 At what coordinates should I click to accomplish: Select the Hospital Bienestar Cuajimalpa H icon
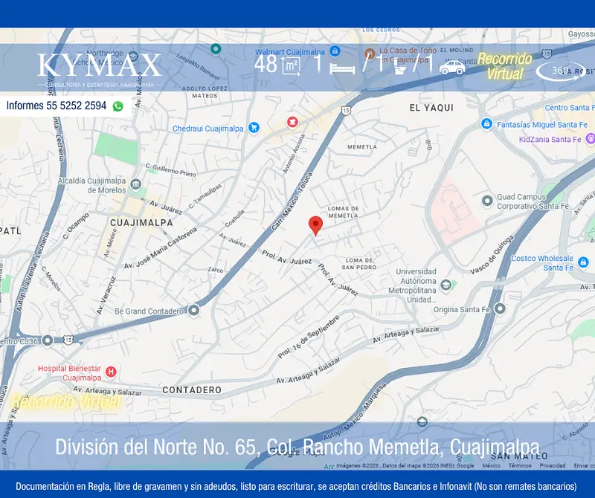pyautogui.click(x=111, y=372)
